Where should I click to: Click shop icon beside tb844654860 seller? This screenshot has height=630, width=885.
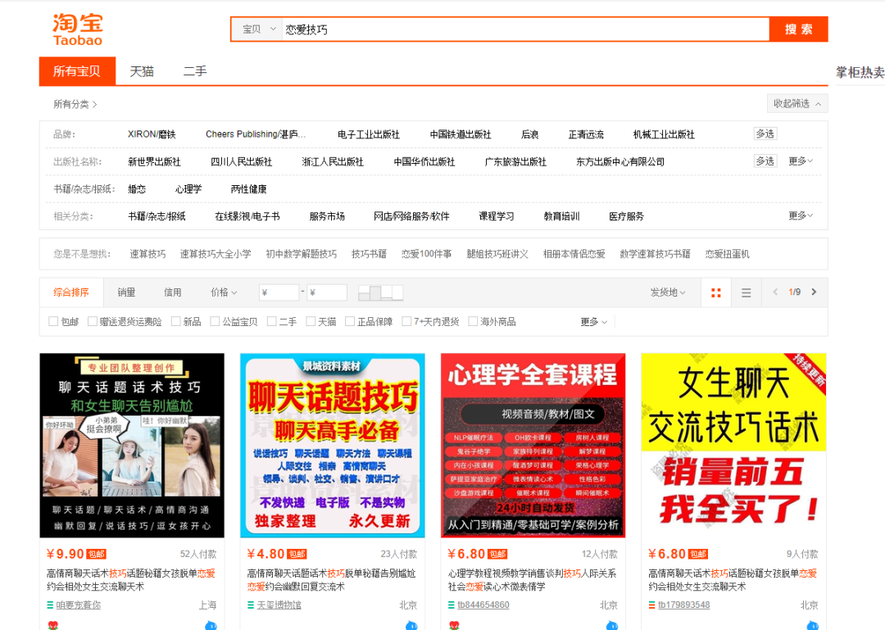point(452,605)
